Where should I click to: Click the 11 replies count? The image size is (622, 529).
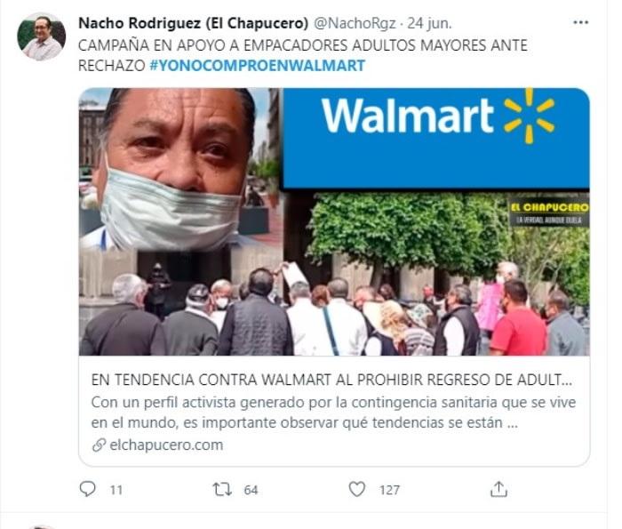point(116,490)
